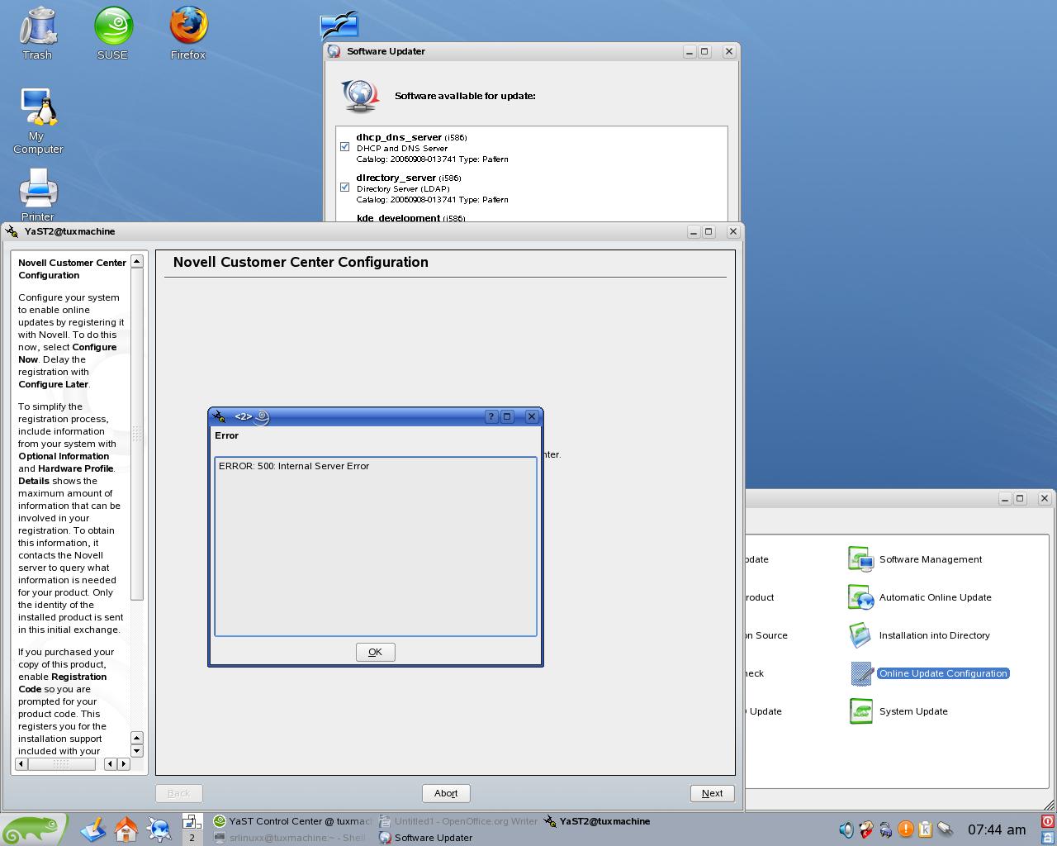Select the SUSE desktop icon
The width and height of the screenshot is (1057, 846).
(x=113, y=33)
